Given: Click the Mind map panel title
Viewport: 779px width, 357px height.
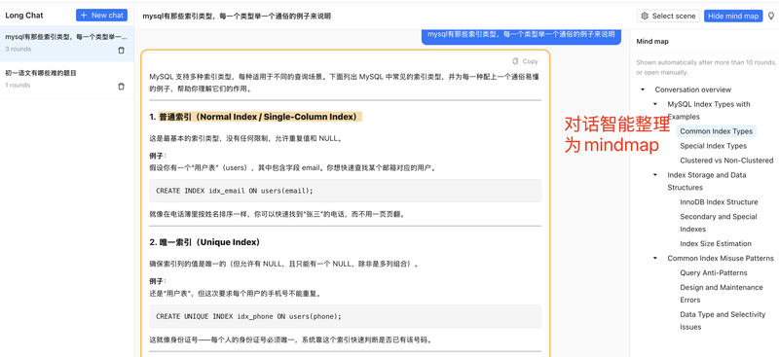Looking at the screenshot, I should 652,42.
